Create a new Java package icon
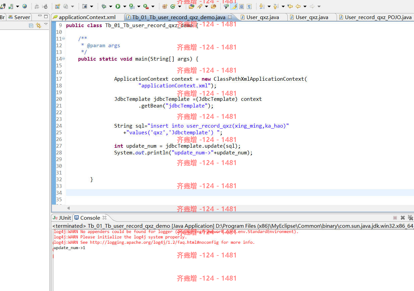The width and height of the screenshot is (414, 291). point(164,6)
